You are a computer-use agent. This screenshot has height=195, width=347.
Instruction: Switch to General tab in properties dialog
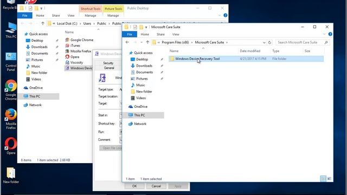coord(109,68)
